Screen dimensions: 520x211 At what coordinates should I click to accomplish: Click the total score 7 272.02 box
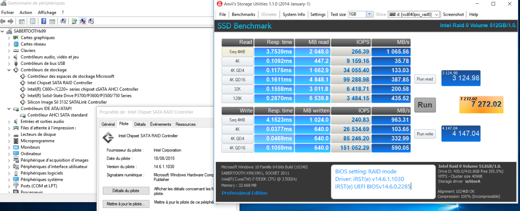(x=481, y=105)
